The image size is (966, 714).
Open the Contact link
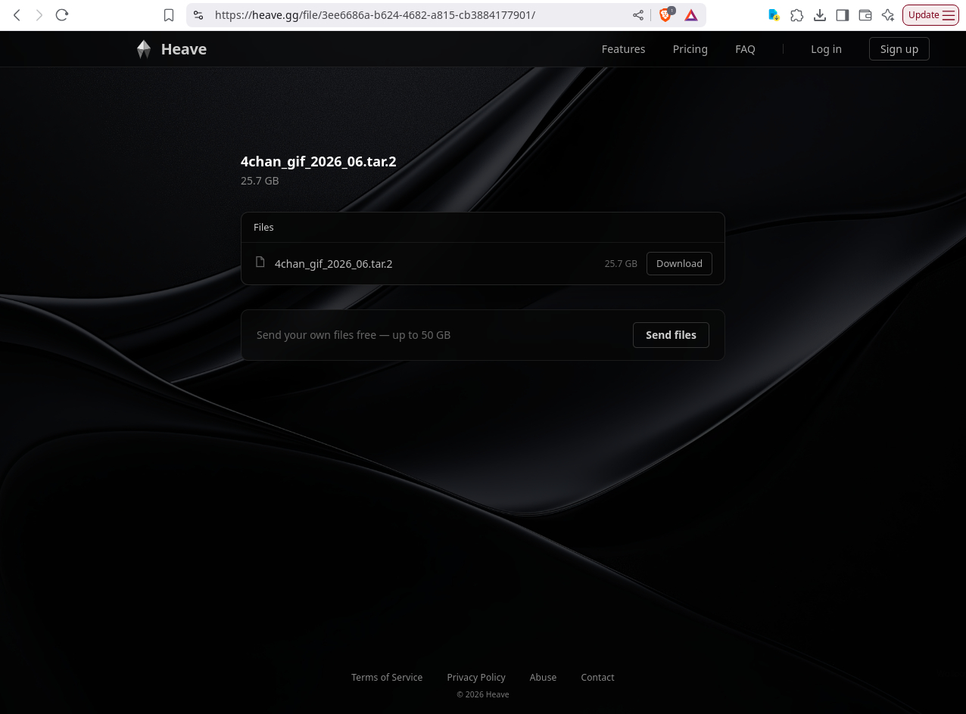(597, 678)
